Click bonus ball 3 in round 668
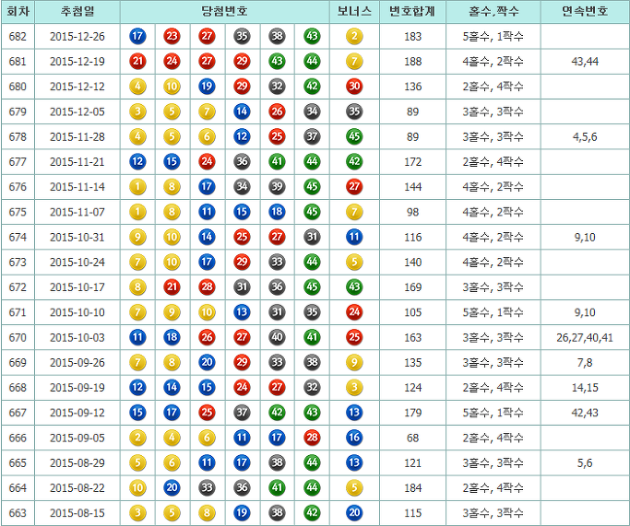The width and height of the screenshot is (630, 526). (354, 388)
